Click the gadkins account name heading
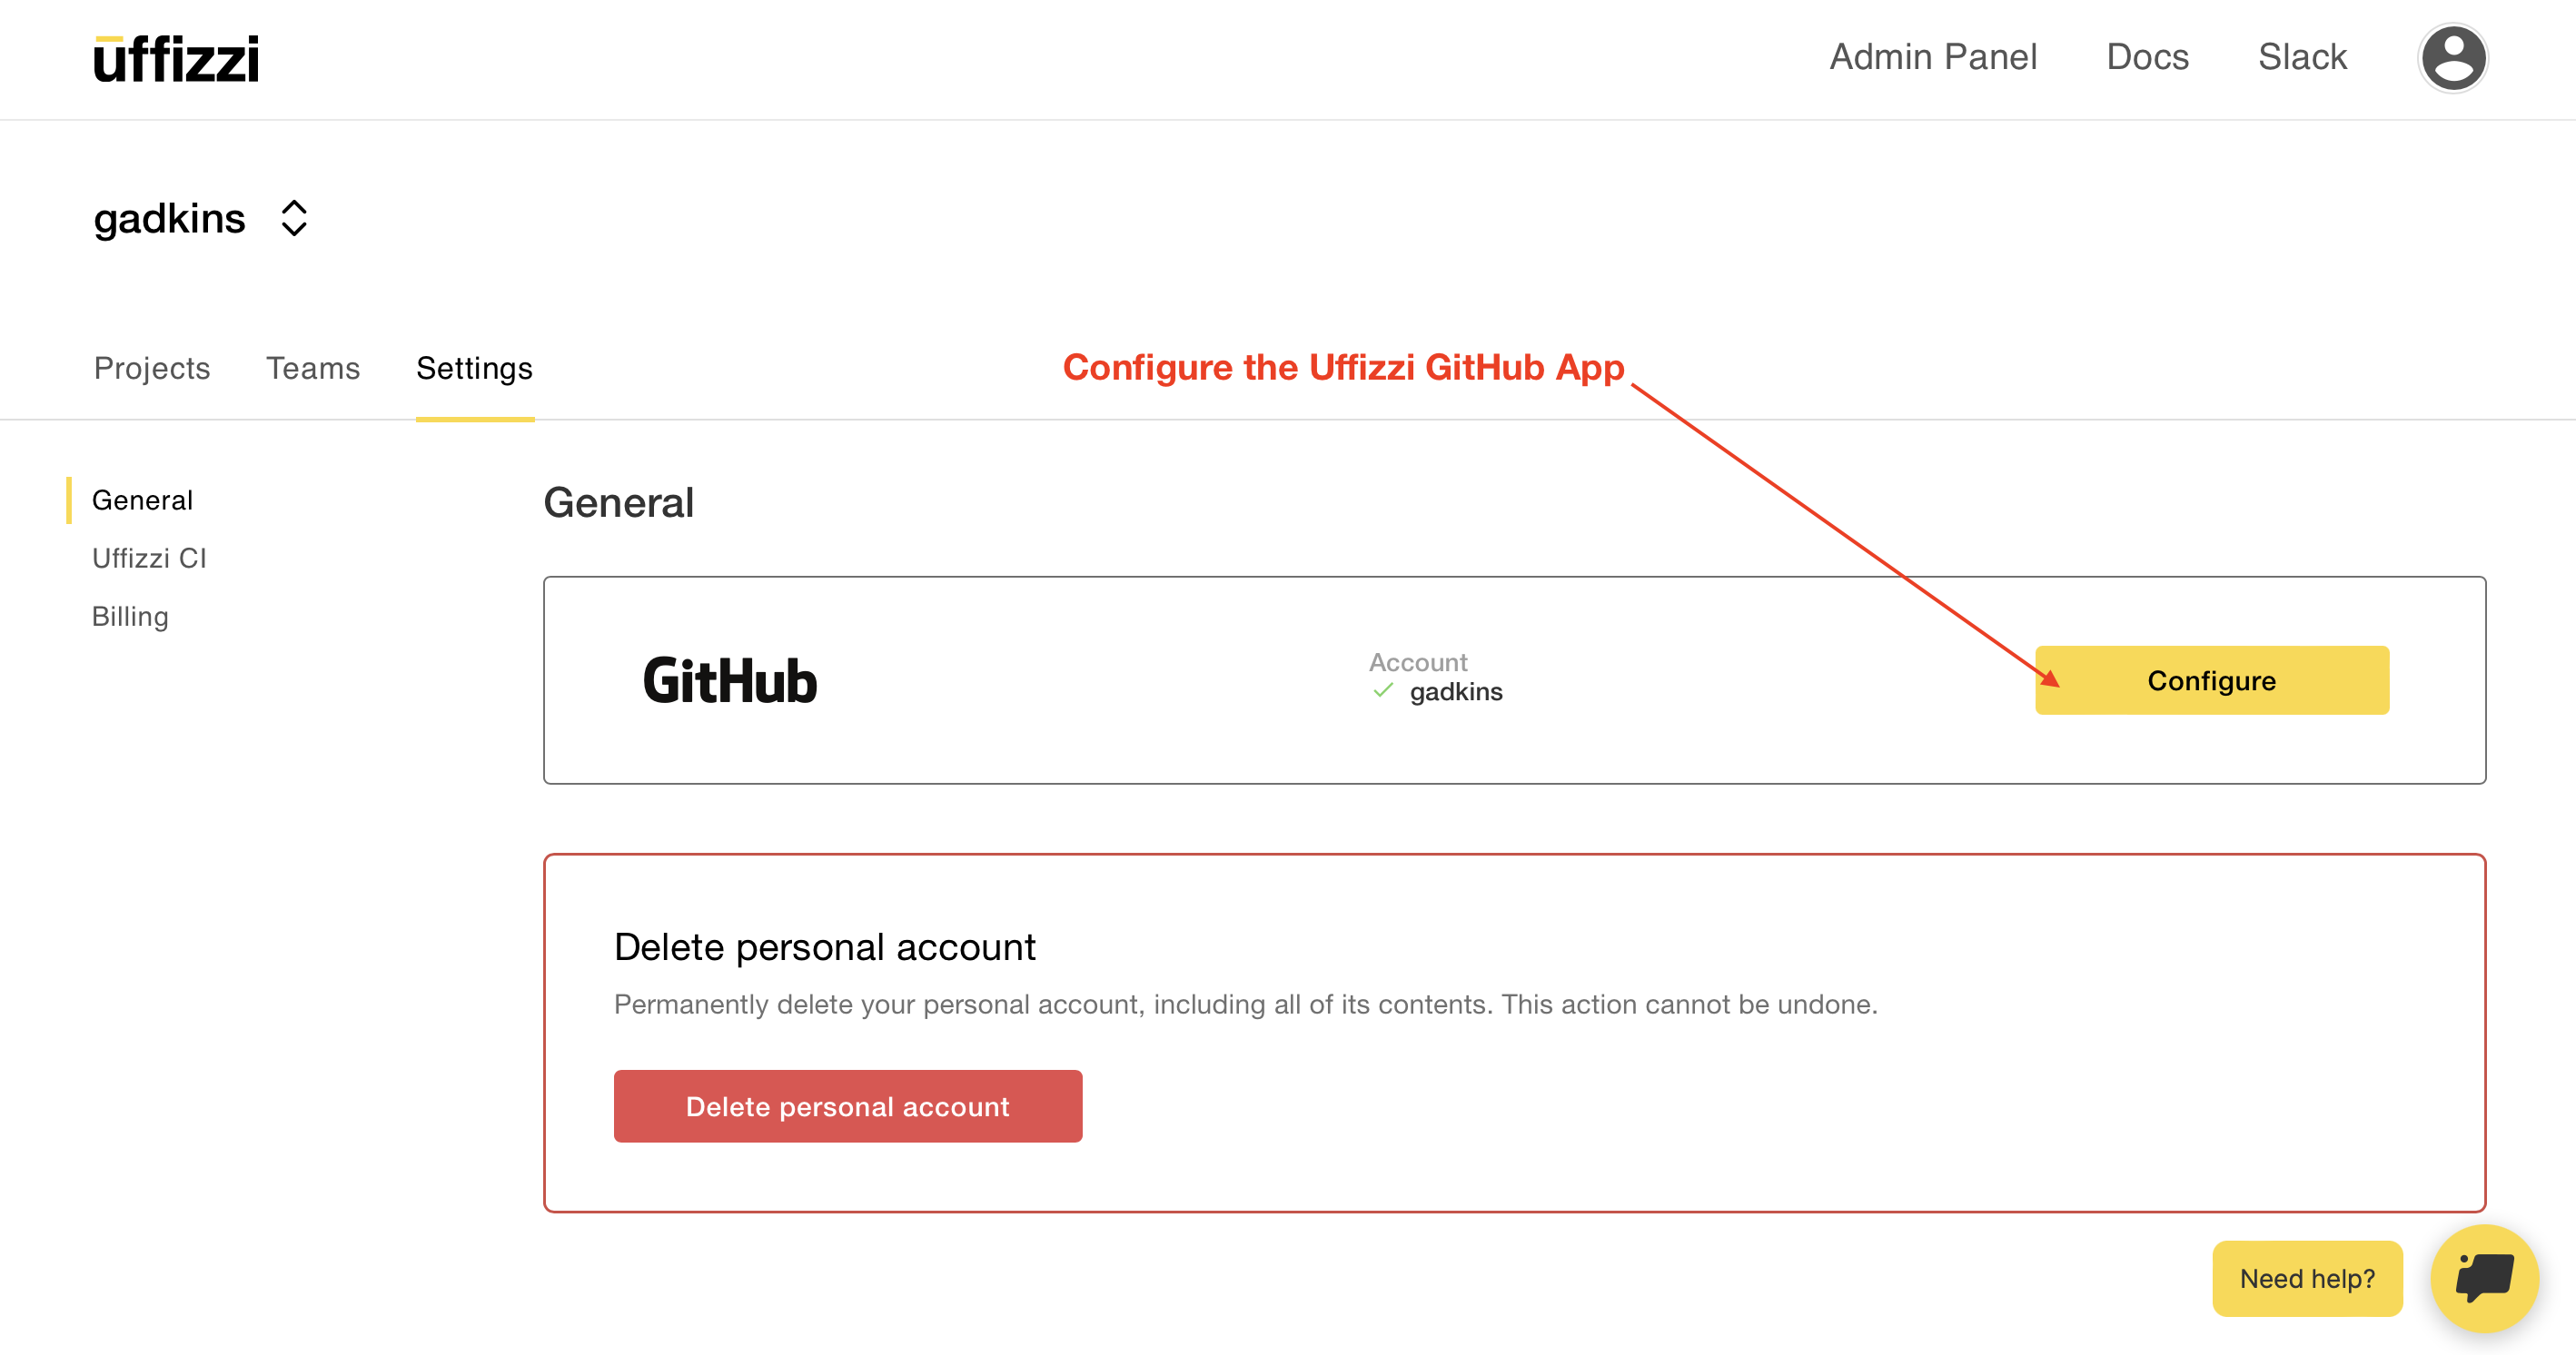2576x1366 pixels. 170,218
